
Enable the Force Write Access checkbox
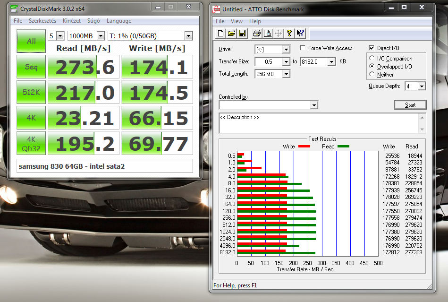[x=303, y=48]
